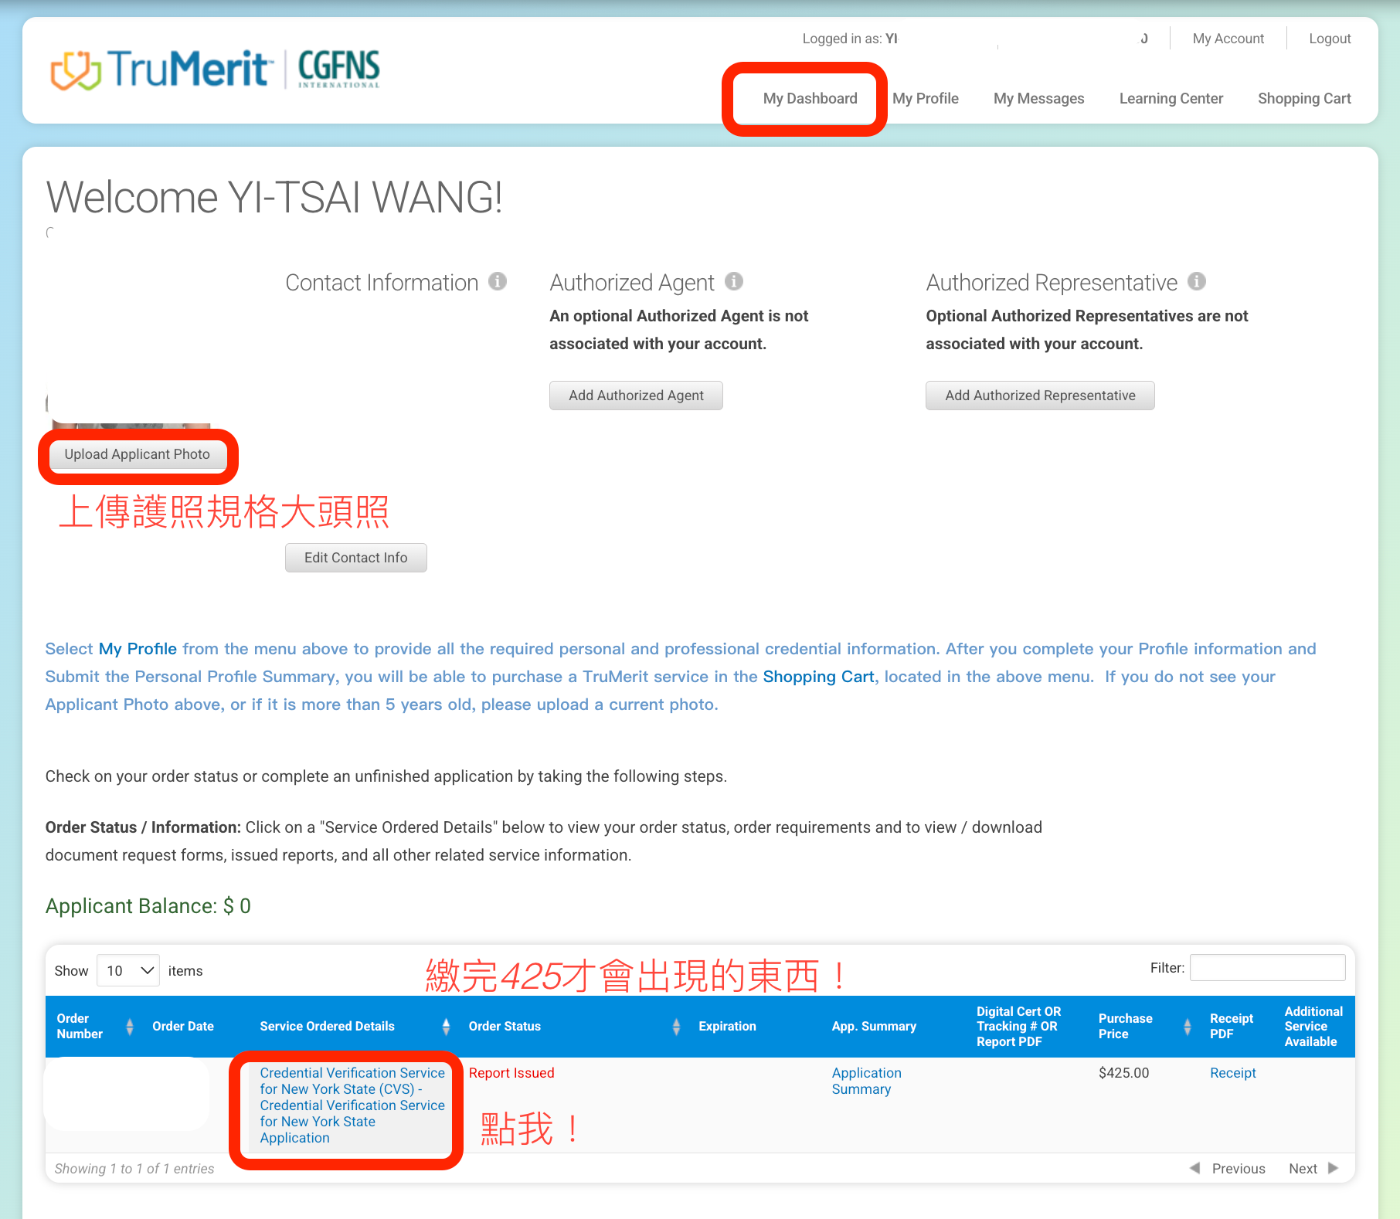Click the Welcome YI-TSAI WANG heading
This screenshot has width=1400, height=1219.
point(274,197)
